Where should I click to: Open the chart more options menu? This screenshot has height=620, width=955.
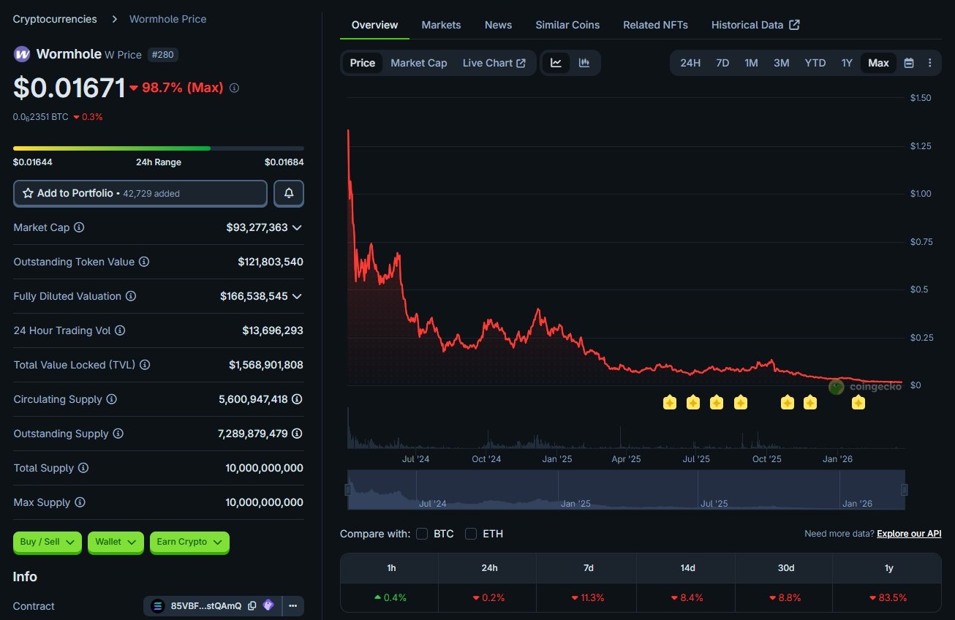pos(929,63)
